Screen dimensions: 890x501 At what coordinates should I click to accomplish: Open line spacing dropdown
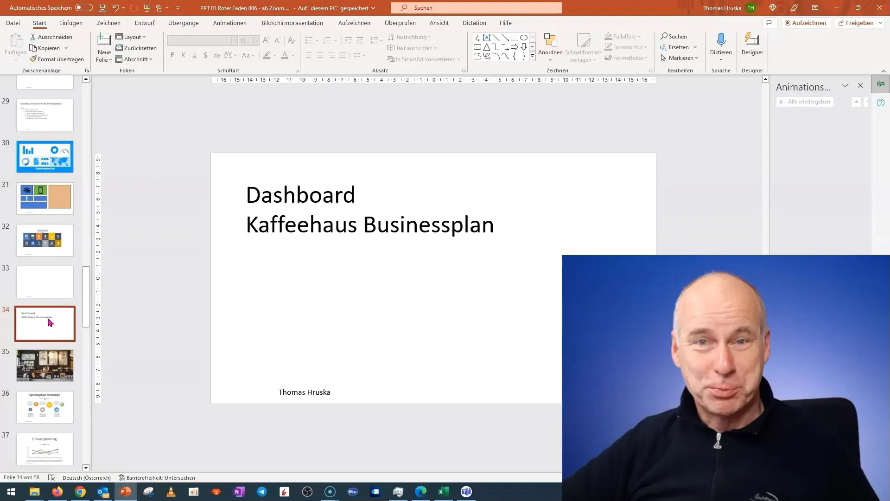376,40
